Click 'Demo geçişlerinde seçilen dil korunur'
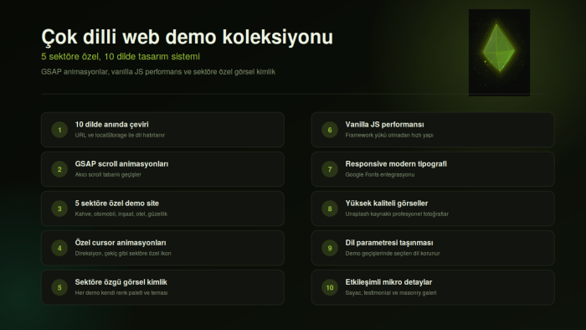The image size is (586, 330). click(x=393, y=254)
